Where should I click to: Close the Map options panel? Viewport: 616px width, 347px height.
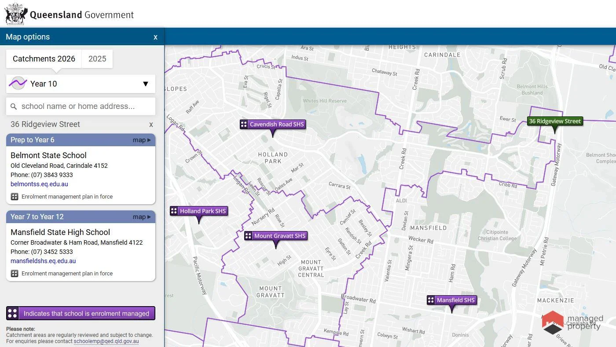pos(155,37)
